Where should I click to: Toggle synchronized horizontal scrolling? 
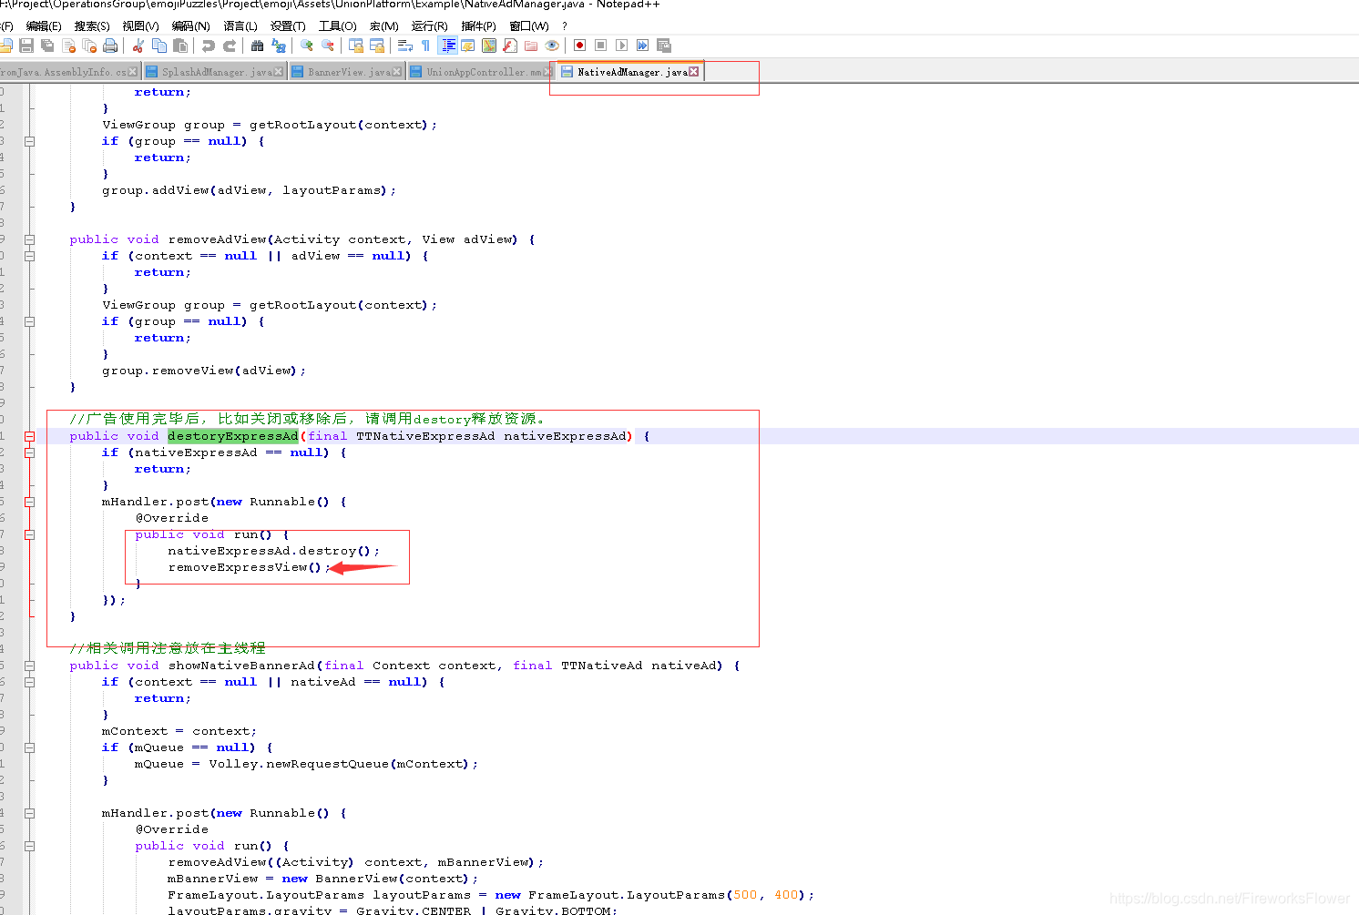pyautogui.click(x=377, y=46)
